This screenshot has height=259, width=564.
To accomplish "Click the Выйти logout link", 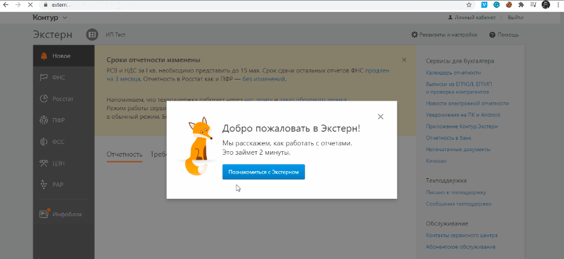I will (515, 17).
